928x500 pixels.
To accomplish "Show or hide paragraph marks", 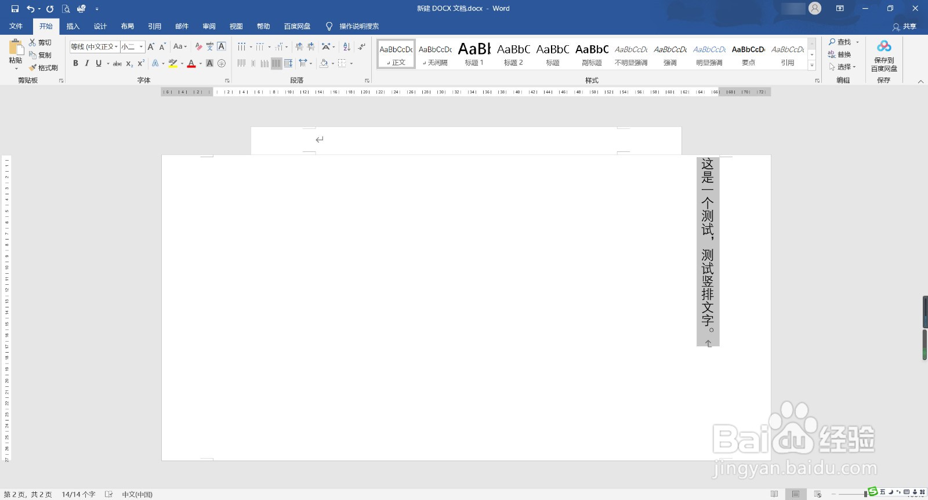I will 362,46.
